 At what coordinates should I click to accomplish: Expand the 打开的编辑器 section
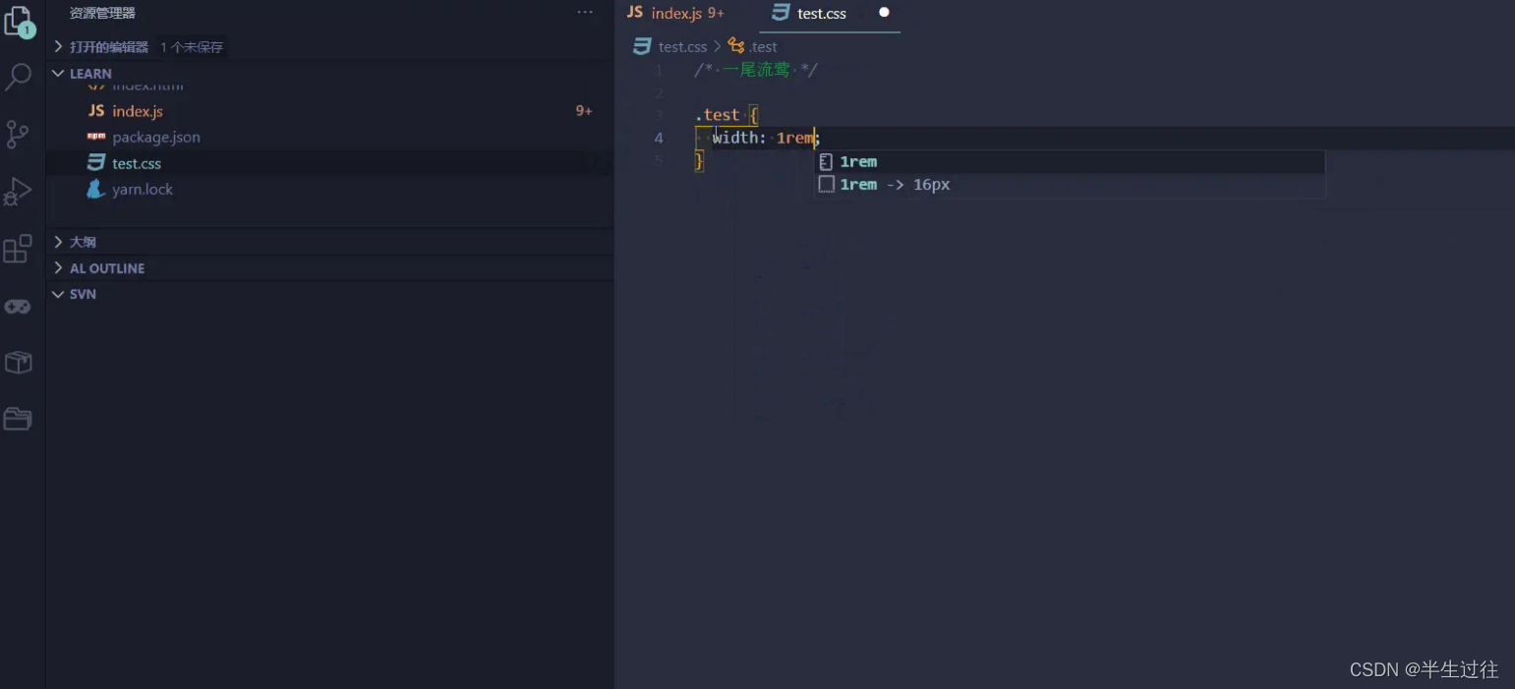[328, 46]
